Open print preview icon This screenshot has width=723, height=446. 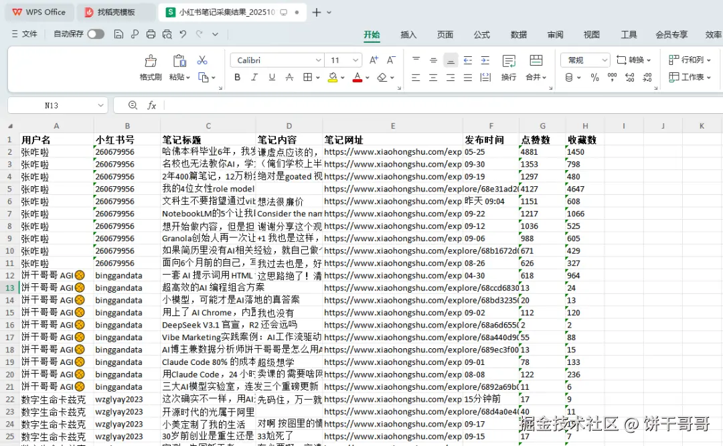click(167, 34)
